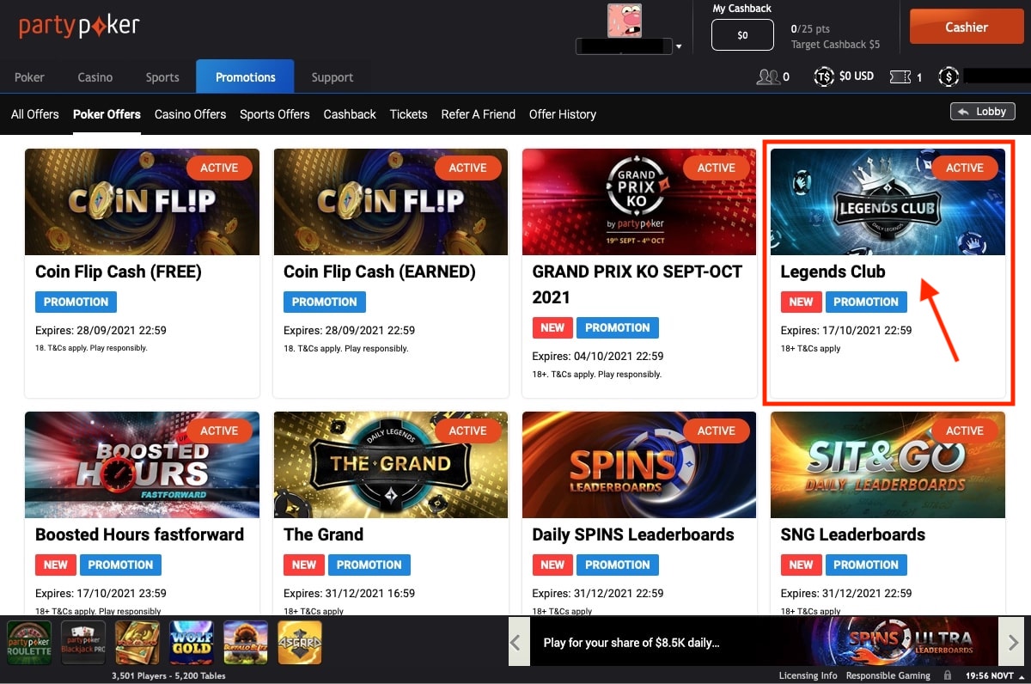
Task: Open the Support tab
Action: [332, 77]
